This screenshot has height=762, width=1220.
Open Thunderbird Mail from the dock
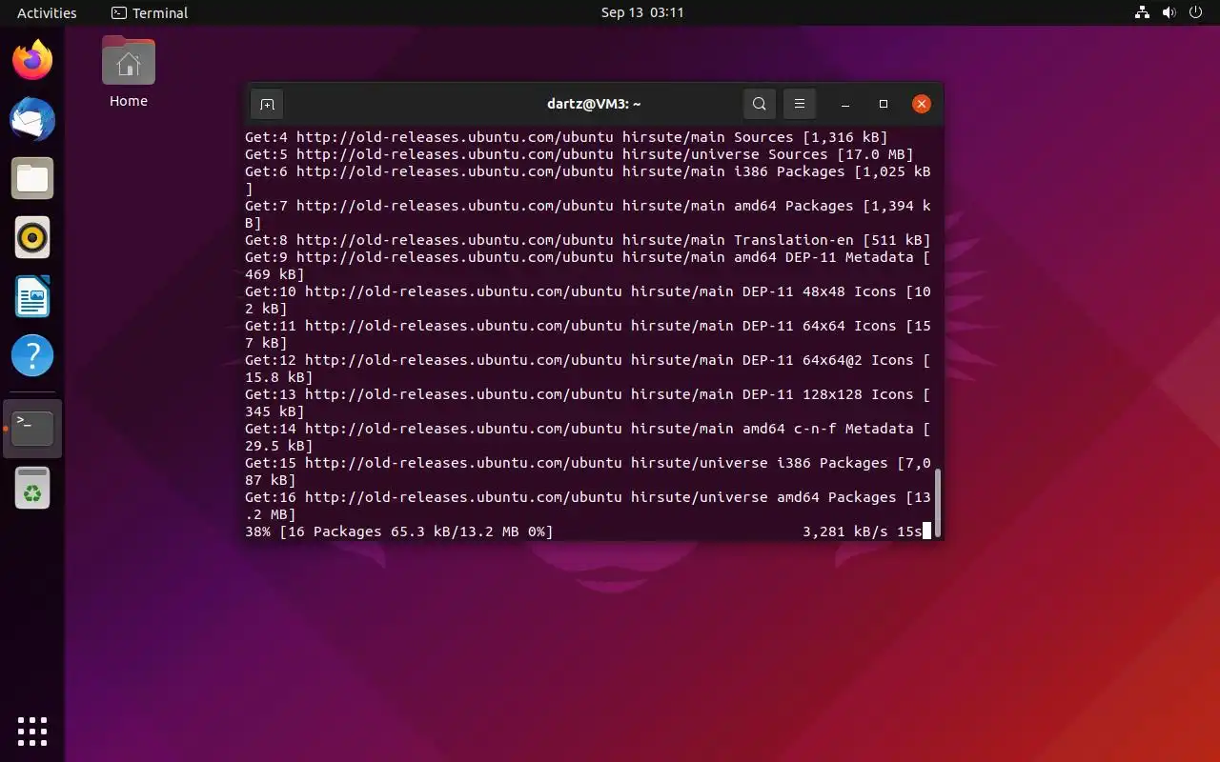(x=32, y=120)
